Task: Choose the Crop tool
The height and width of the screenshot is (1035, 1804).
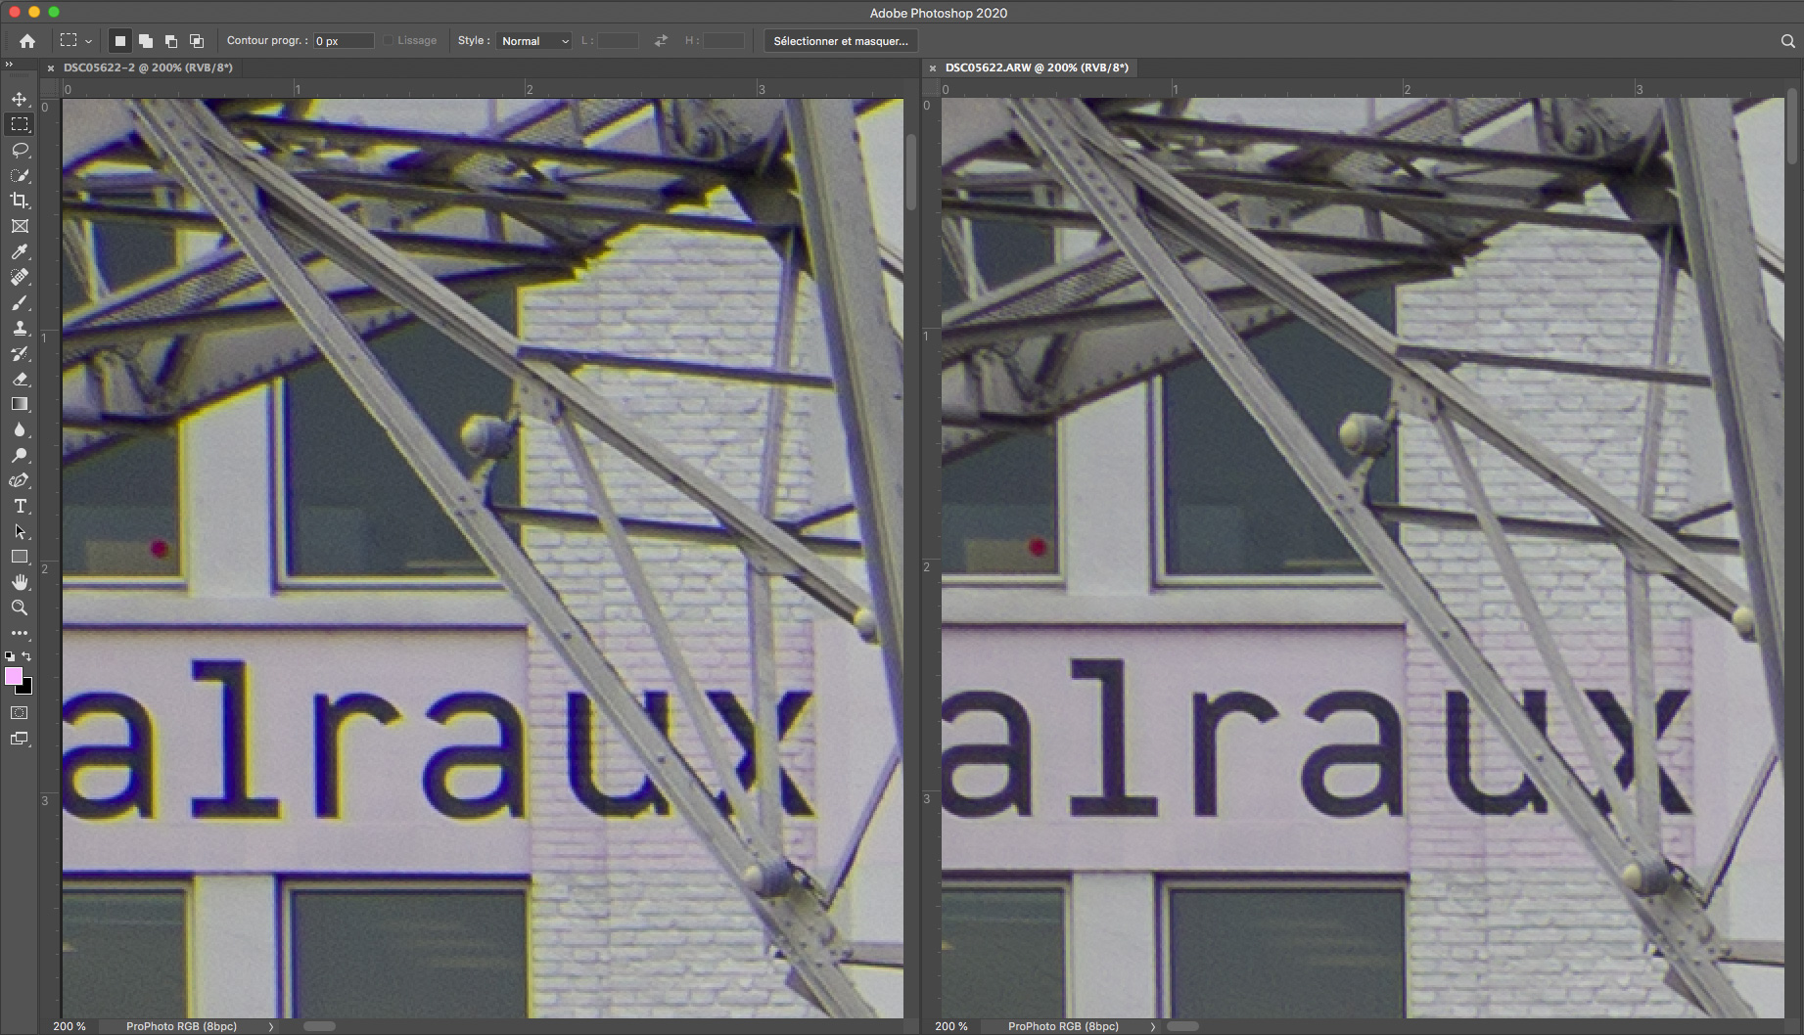Action: (x=20, y=201)
